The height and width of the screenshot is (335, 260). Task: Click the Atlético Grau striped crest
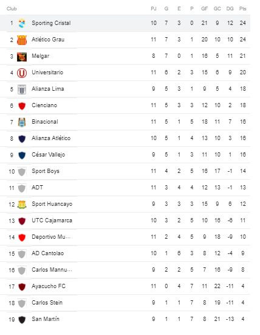coord(22,40)
